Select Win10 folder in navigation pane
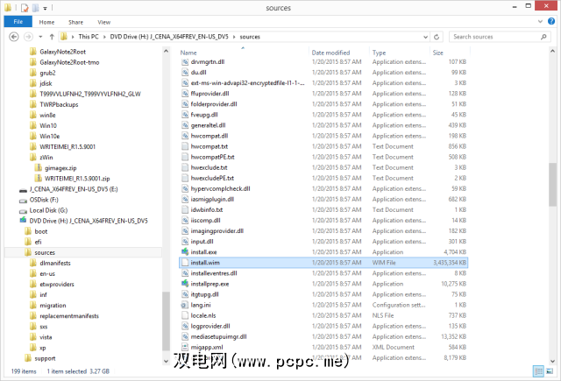The width and height of the screenshot is (561, 381). click(x=48, y=126)
